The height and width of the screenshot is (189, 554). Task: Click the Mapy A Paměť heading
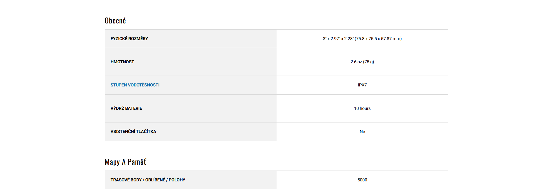[x=125, y=162]
